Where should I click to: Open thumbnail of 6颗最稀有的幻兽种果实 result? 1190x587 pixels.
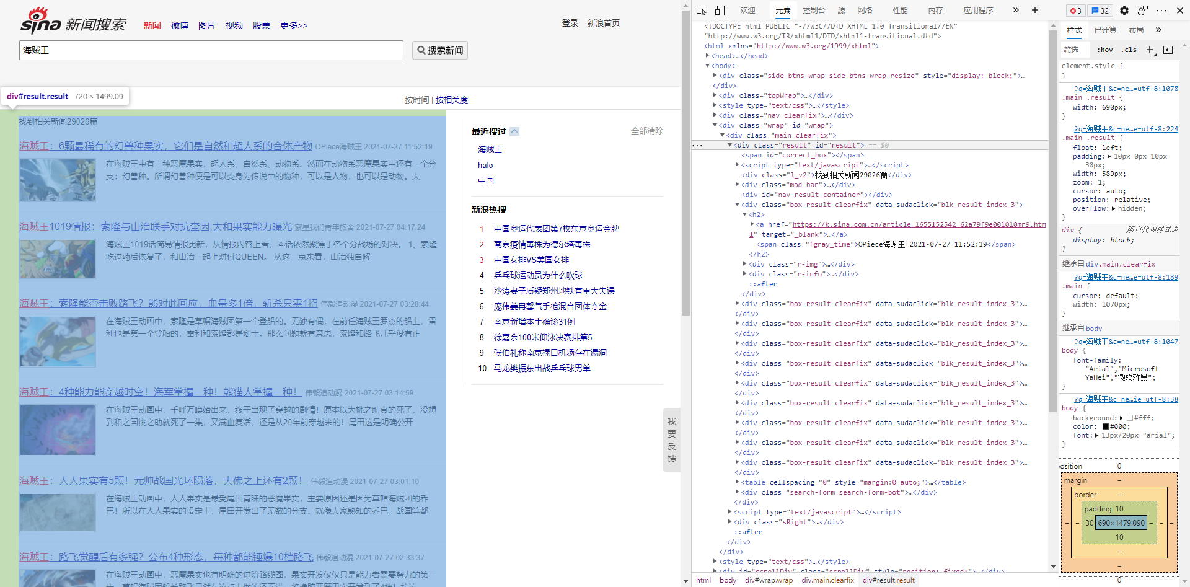58,180
